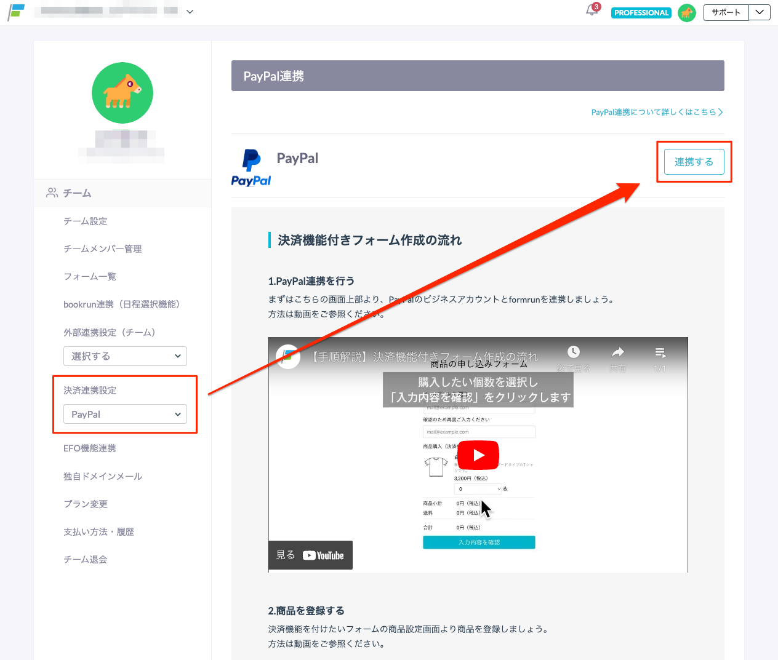Image resolution: width=778 pixels, height=660 pixels.
Task: Open 独自ドメインメール in sidebar
Action: (x=103, y=476)
